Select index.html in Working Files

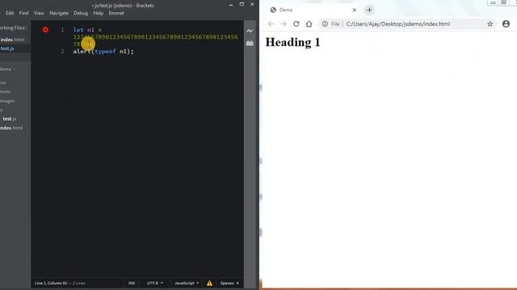(13, 39)
